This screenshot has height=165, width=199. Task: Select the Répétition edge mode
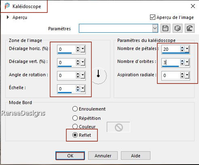(x=75, y=118)
